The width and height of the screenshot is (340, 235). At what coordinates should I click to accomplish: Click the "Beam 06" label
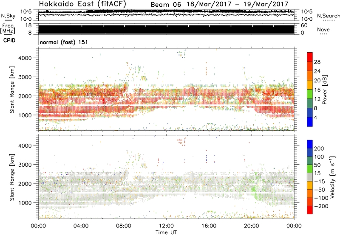coord(166,5)
